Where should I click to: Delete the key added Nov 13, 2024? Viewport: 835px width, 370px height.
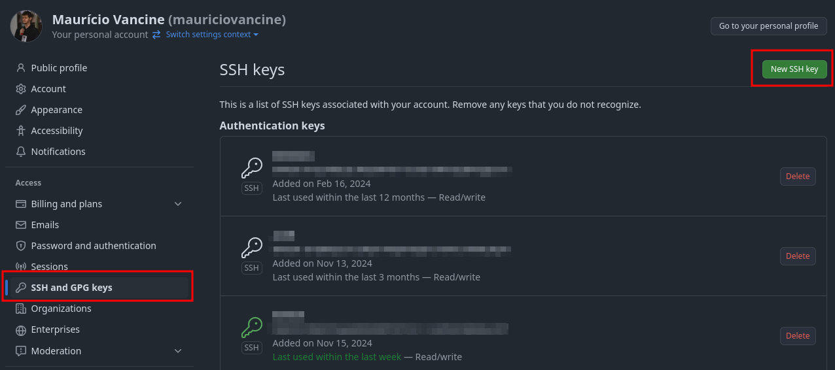coord(797,256)
